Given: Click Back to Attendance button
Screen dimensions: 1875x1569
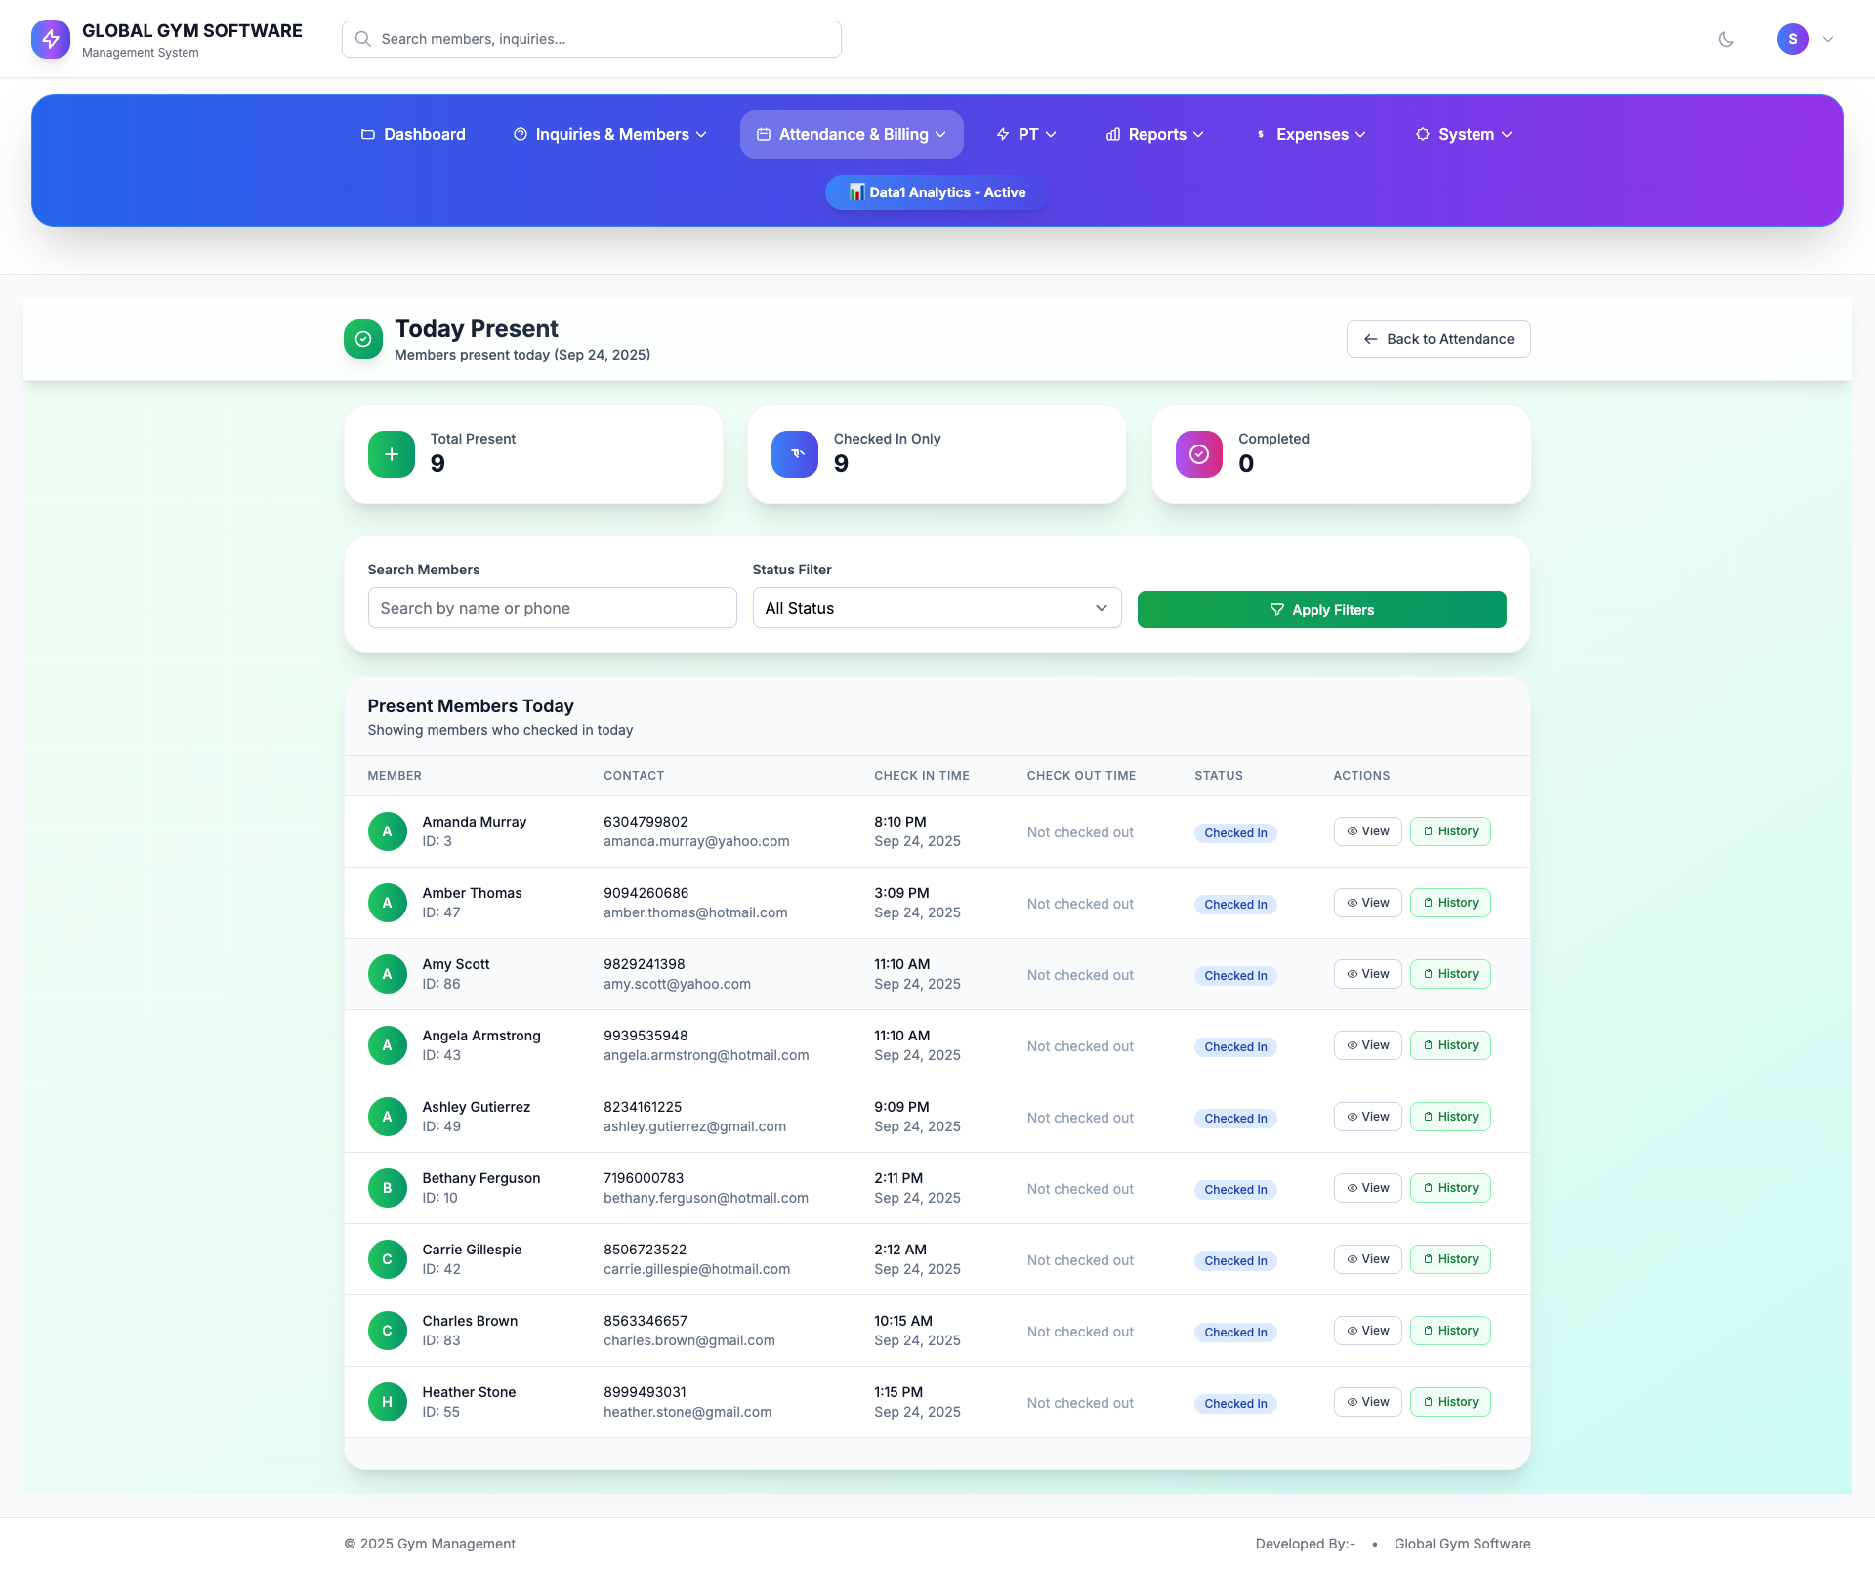Looking at the screenshot, I should pos(1437,339).
